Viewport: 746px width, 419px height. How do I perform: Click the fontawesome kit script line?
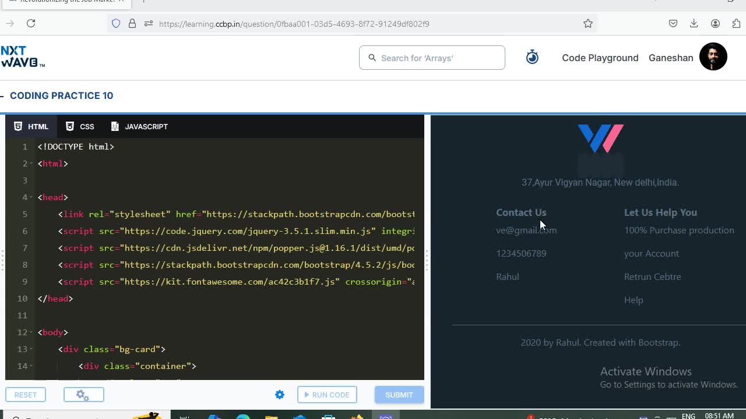(x=236, y=282)
